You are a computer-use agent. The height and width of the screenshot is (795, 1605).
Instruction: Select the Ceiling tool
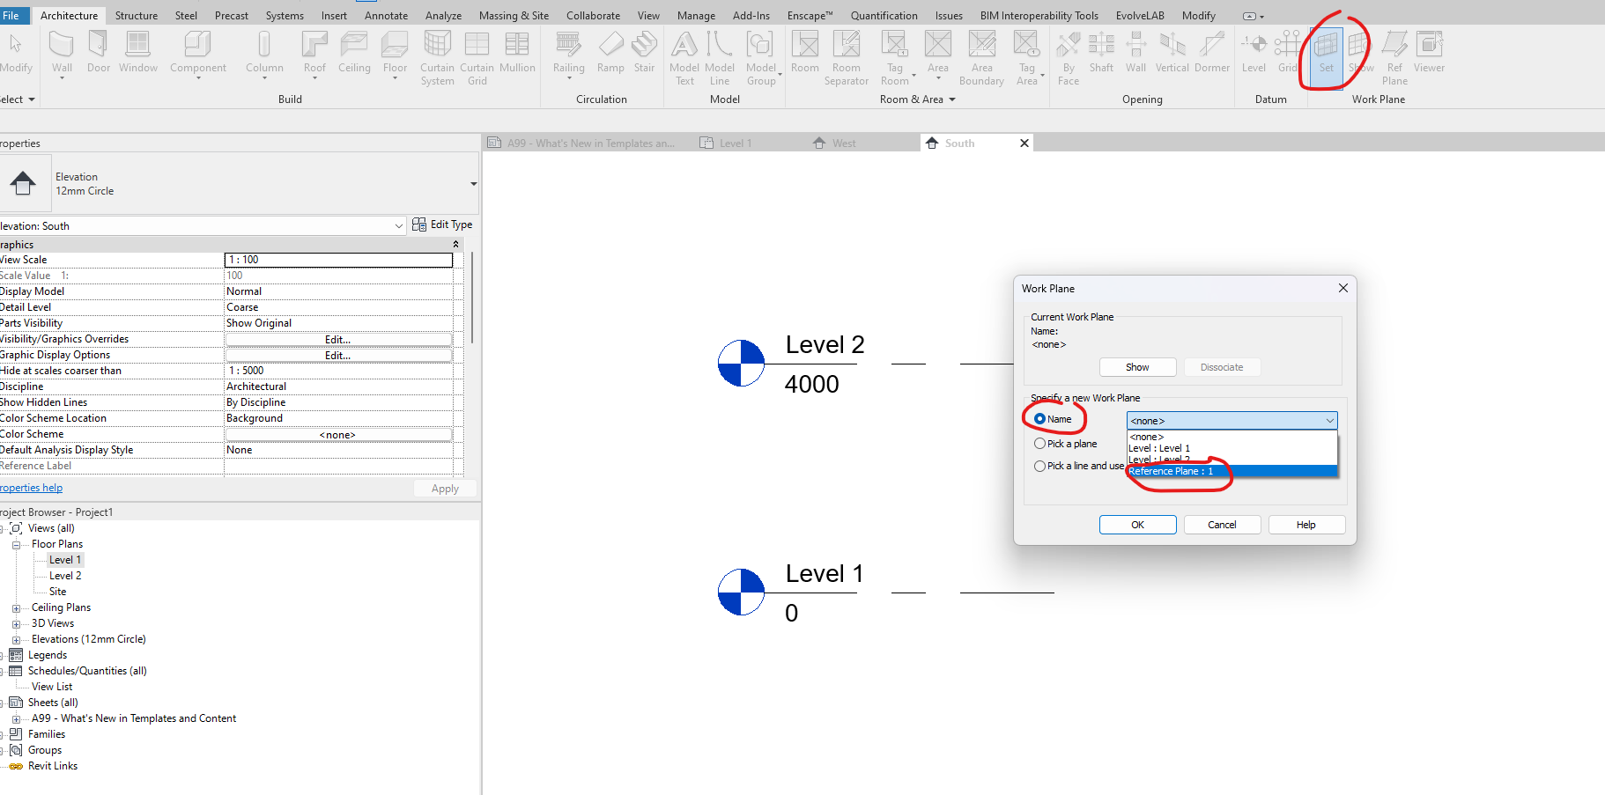pyautogui.click(x=354, y=52)
